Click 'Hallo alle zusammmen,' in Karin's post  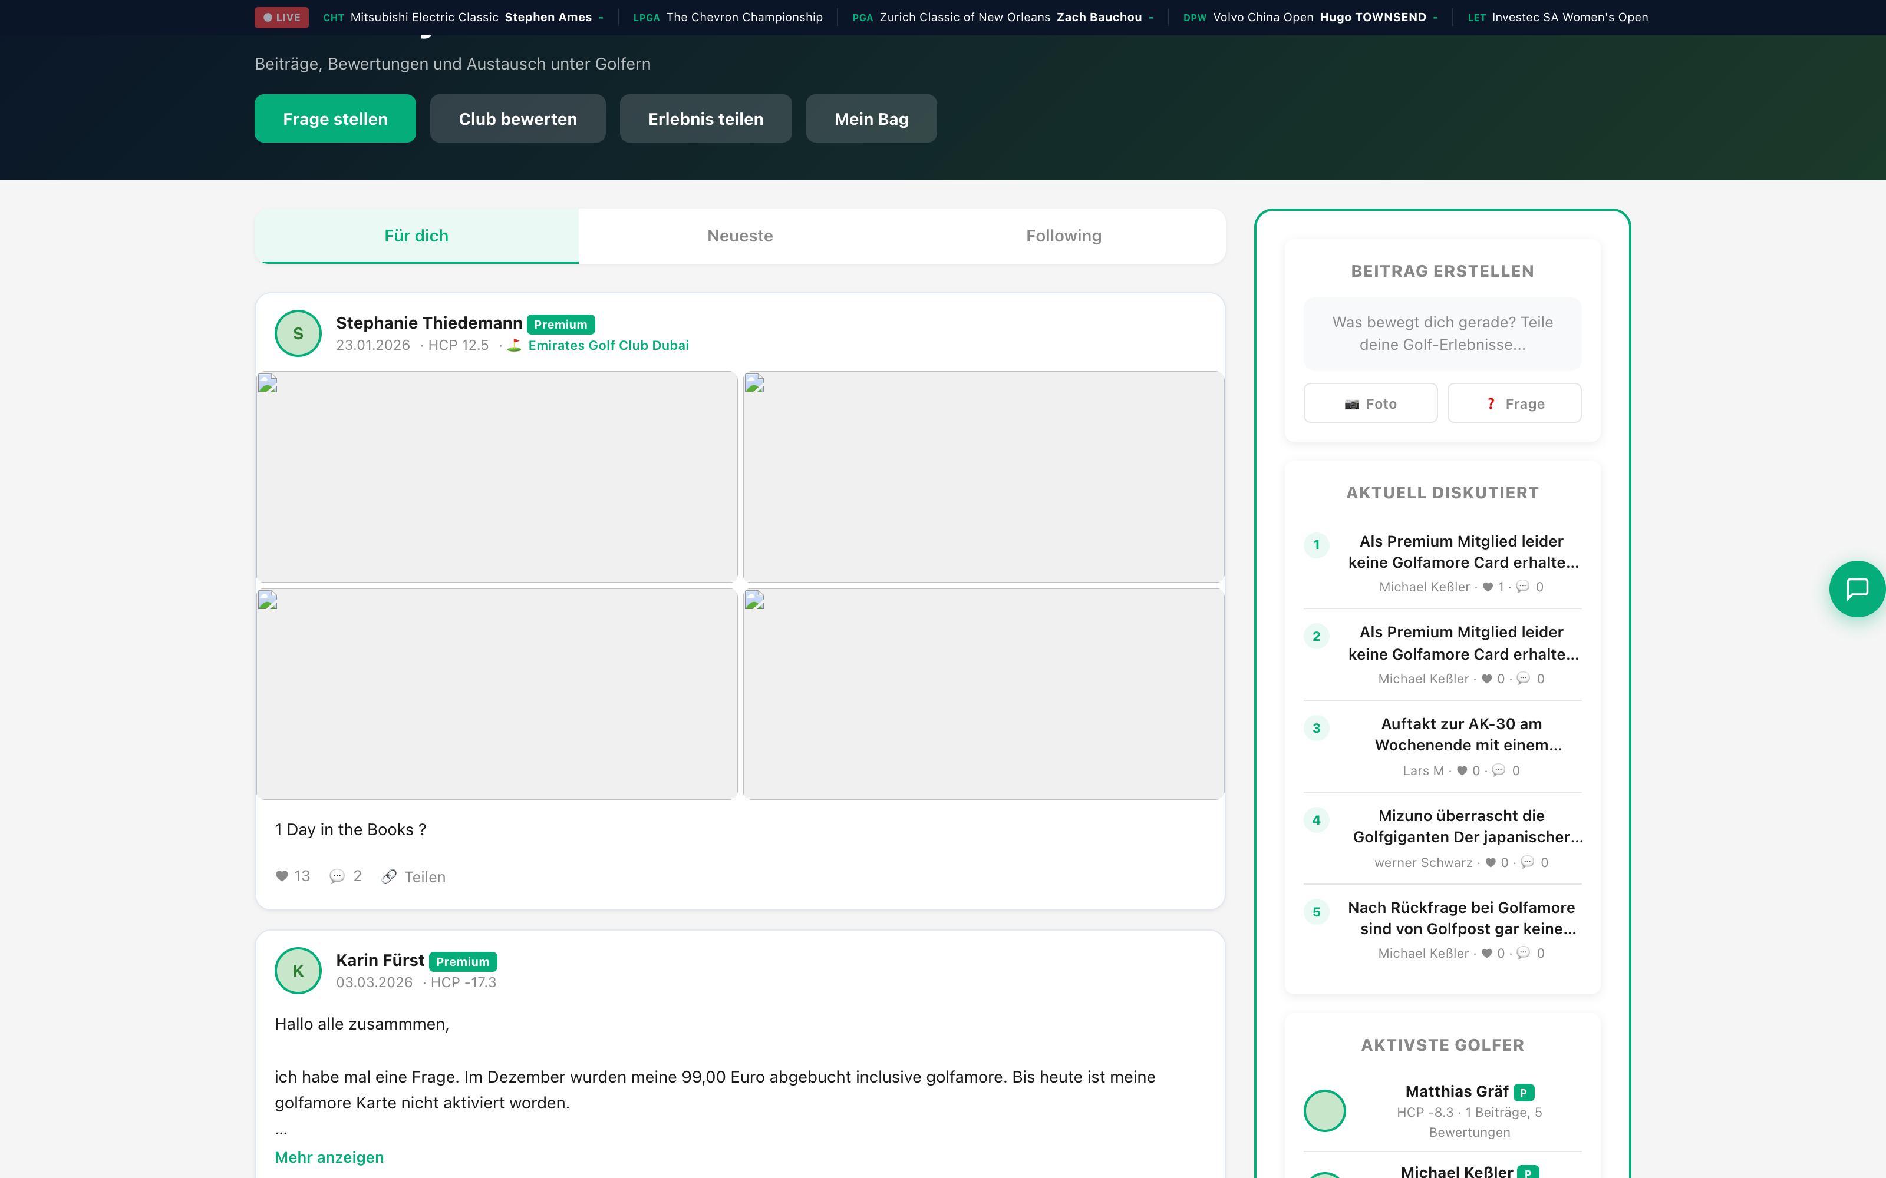coord(362,1024)
